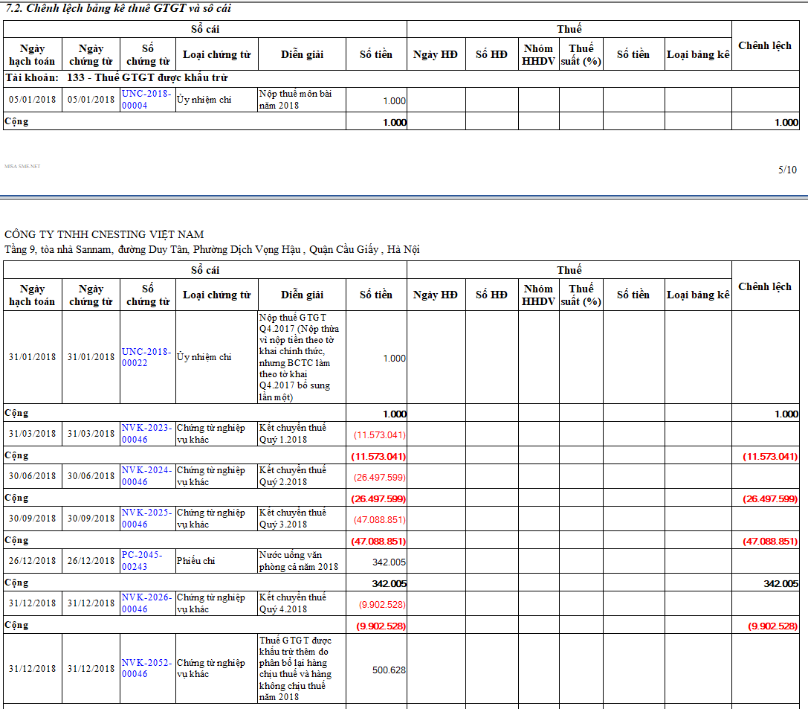Select description 'Kết chuyển thuế Quý 2.2018'

pos(293,475)
